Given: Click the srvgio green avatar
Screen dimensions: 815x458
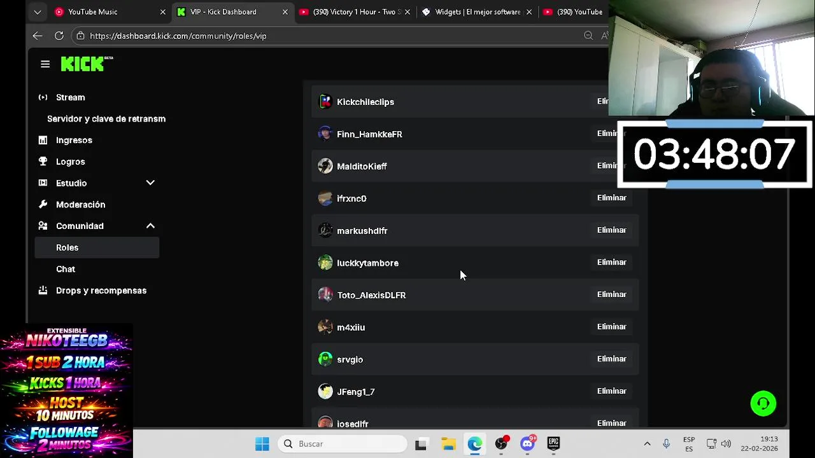Looking at the screenshot, I should coord(325,359).
